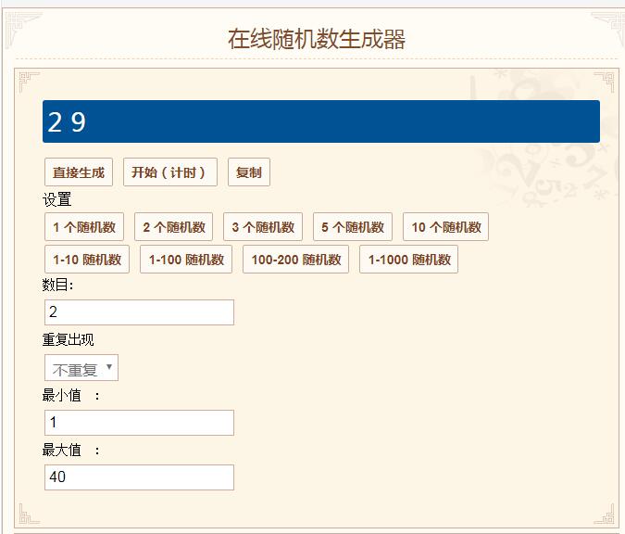625x534 pixels.
Task: Click the blue result display showing 2 9
Action: [320, 121]
